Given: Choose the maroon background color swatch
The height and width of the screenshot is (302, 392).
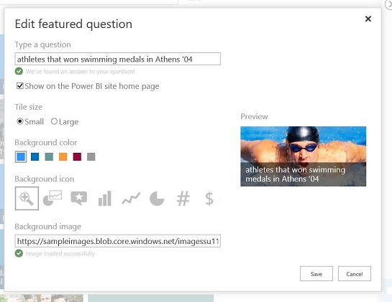Looking at the screenshot, I should click(77, 157).
